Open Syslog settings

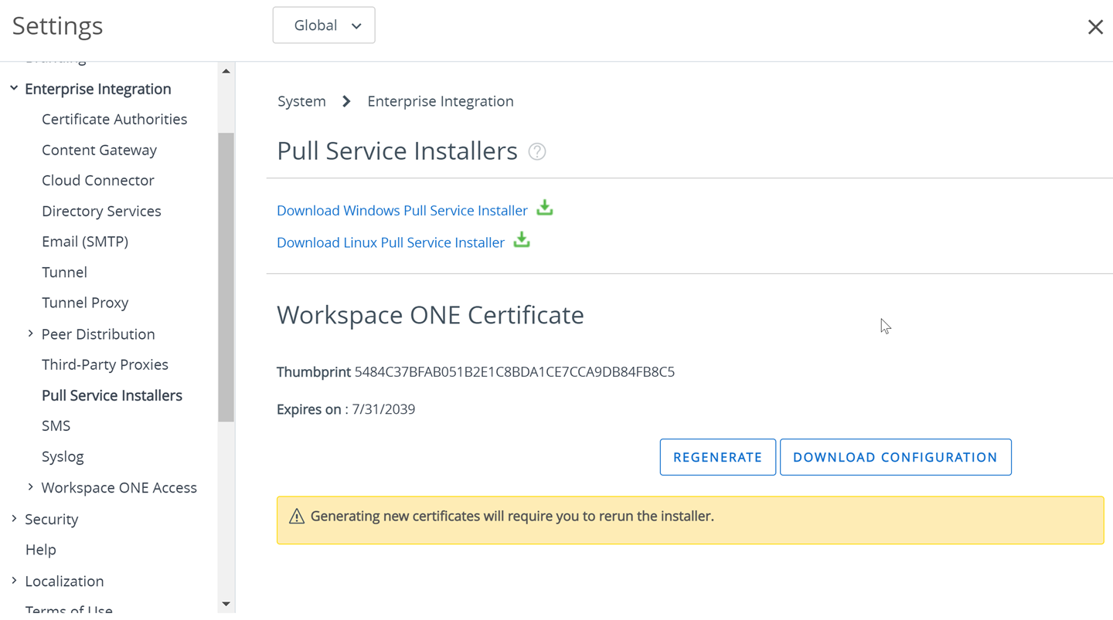click(x=63, y=456)
